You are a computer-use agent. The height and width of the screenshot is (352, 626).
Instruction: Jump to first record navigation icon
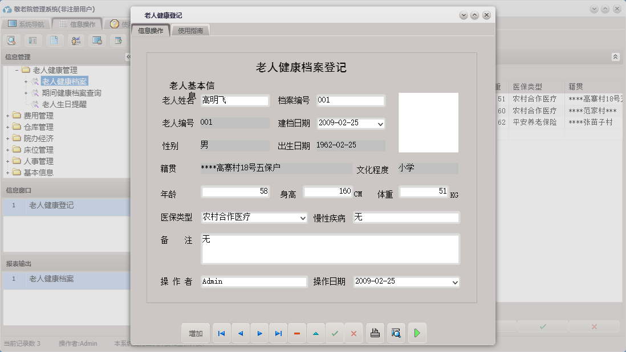click(221, 333)
